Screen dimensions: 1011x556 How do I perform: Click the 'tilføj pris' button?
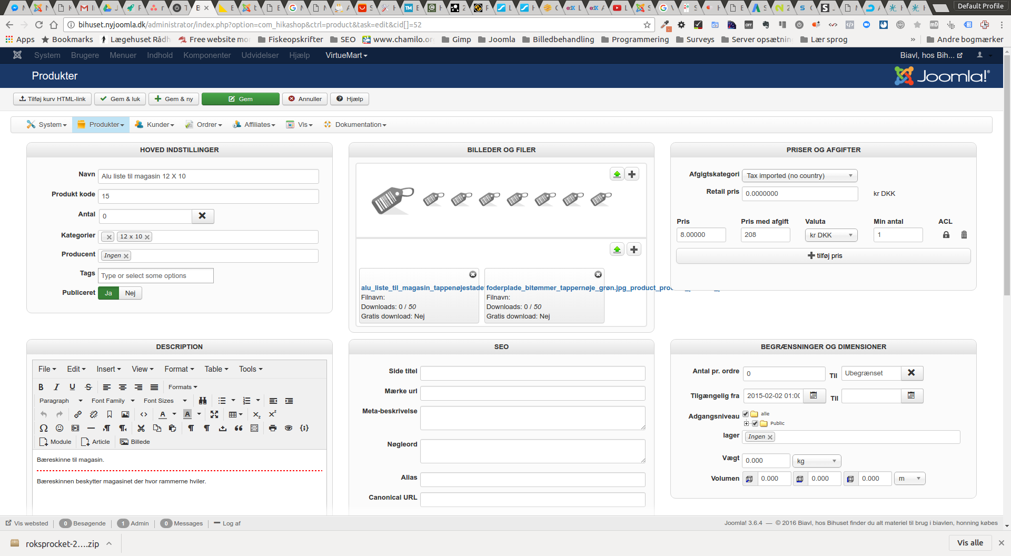824,256
